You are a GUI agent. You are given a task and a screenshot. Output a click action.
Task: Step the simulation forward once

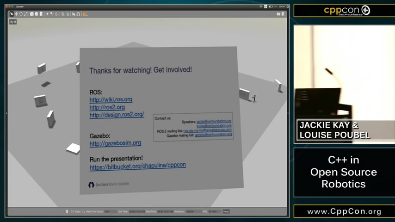pos(72,211)
